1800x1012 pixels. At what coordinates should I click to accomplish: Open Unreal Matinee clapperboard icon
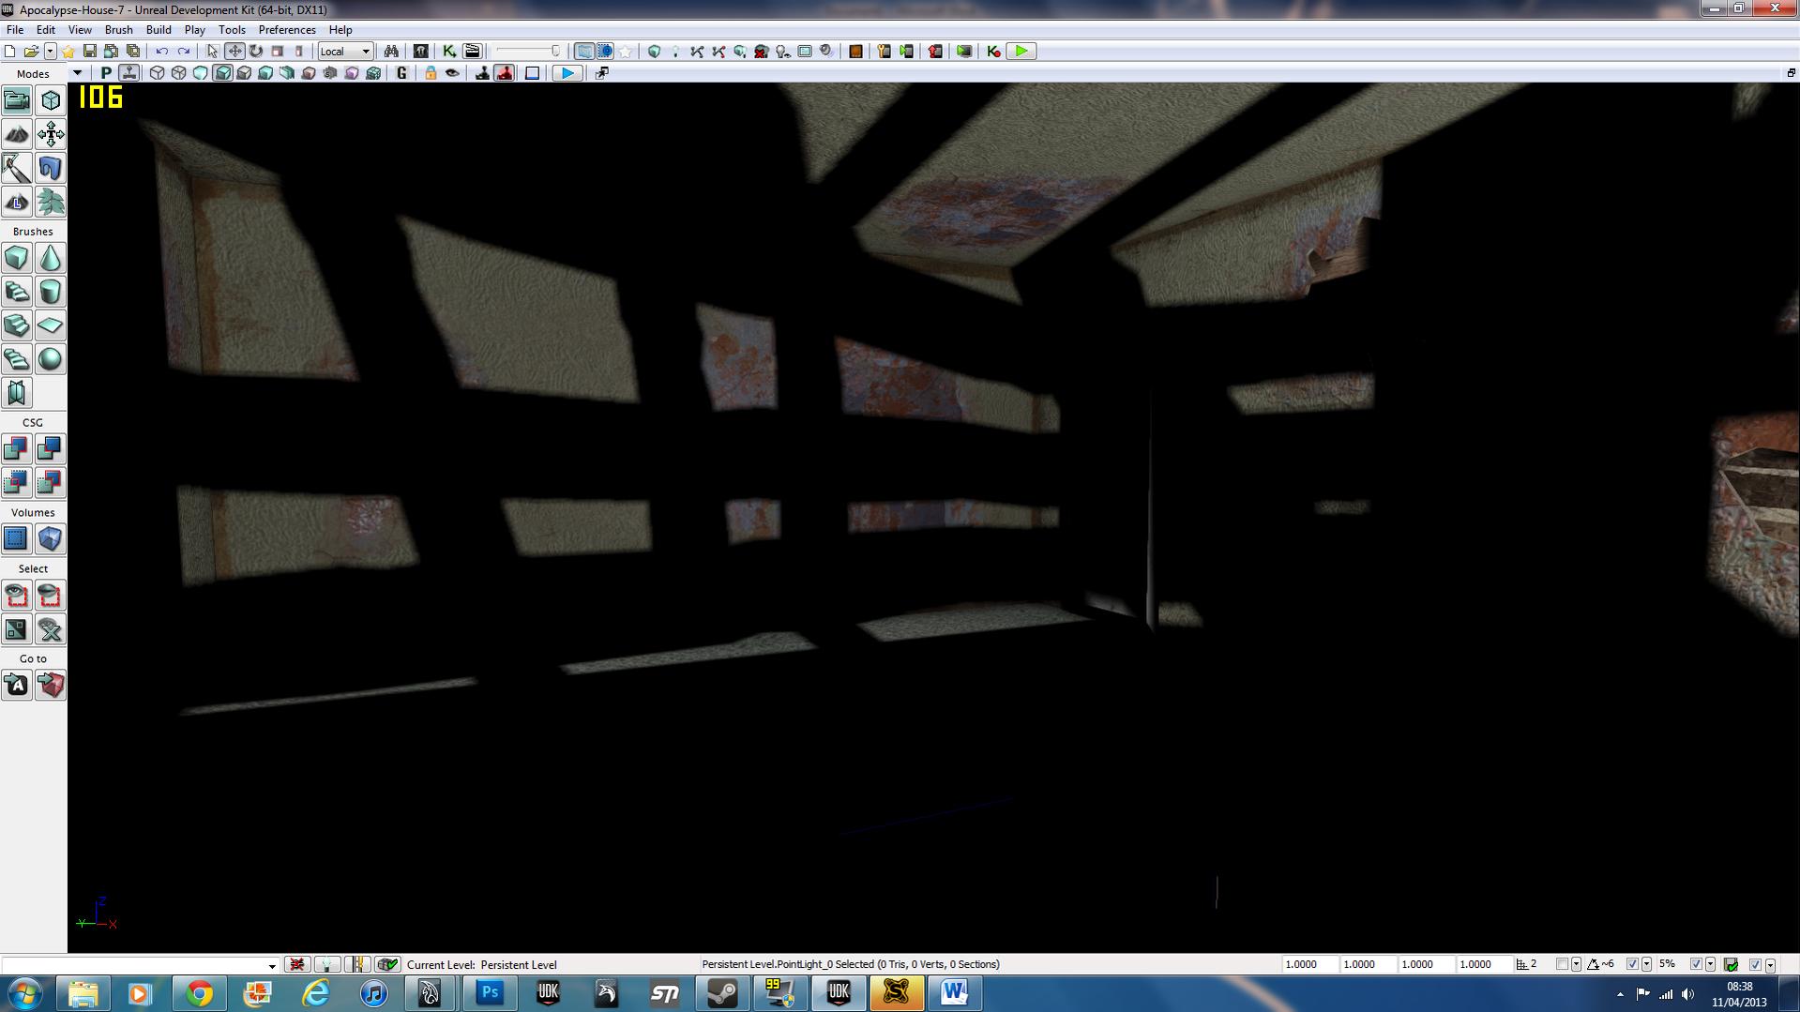coord(472,52)
